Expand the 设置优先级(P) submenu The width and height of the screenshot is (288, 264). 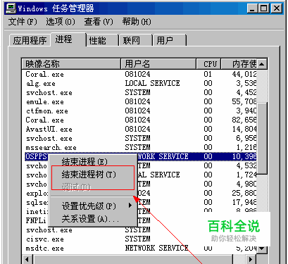pyautogui.click(x=93, y=206)
